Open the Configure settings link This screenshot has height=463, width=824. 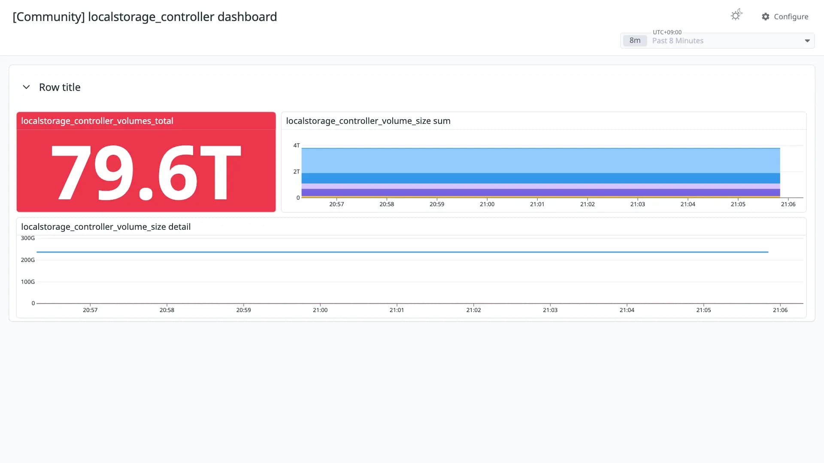(x=785, y=17)
